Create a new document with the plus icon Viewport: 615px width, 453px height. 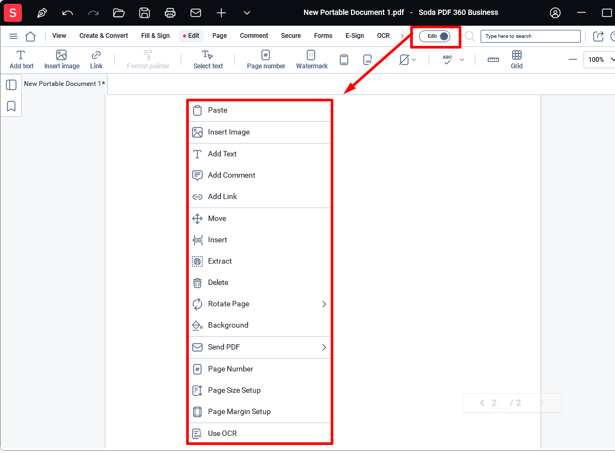tap(221, 13)
